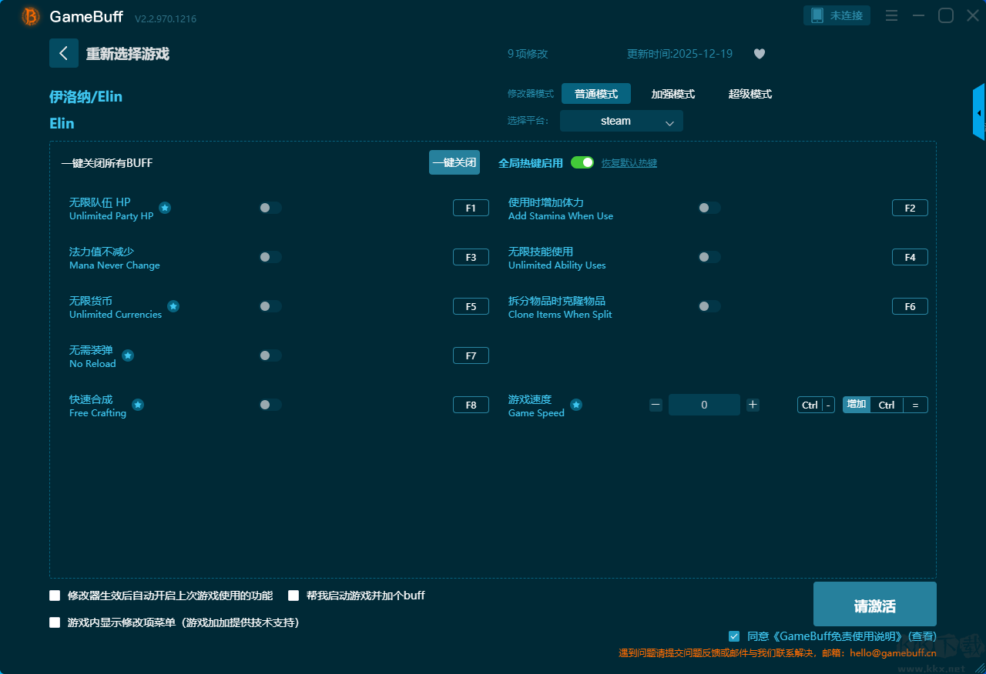Image resolution: width=986 pixels, height=674 pixels.
Task: Click star badge beside Unlimited Currencies
Action: click(173, 306)
